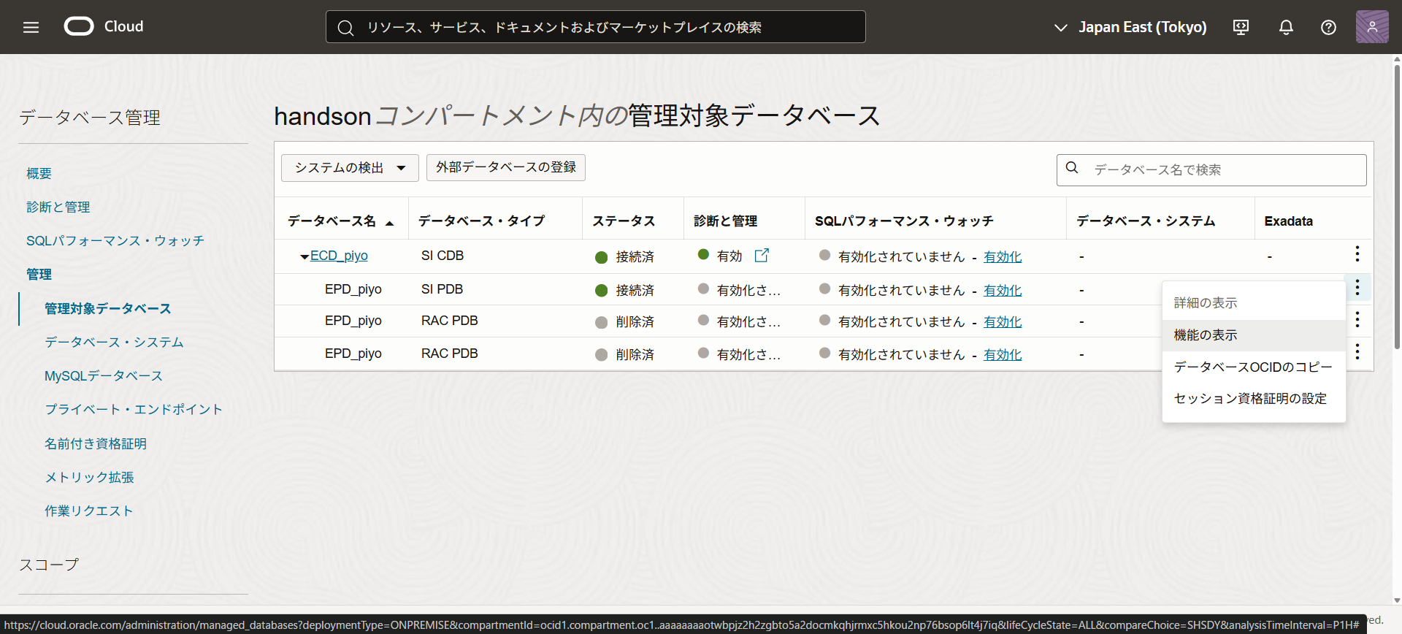Click the SI CDB type cell
1402x634 pixels.
pyautogui.click(x=443, y=256)
